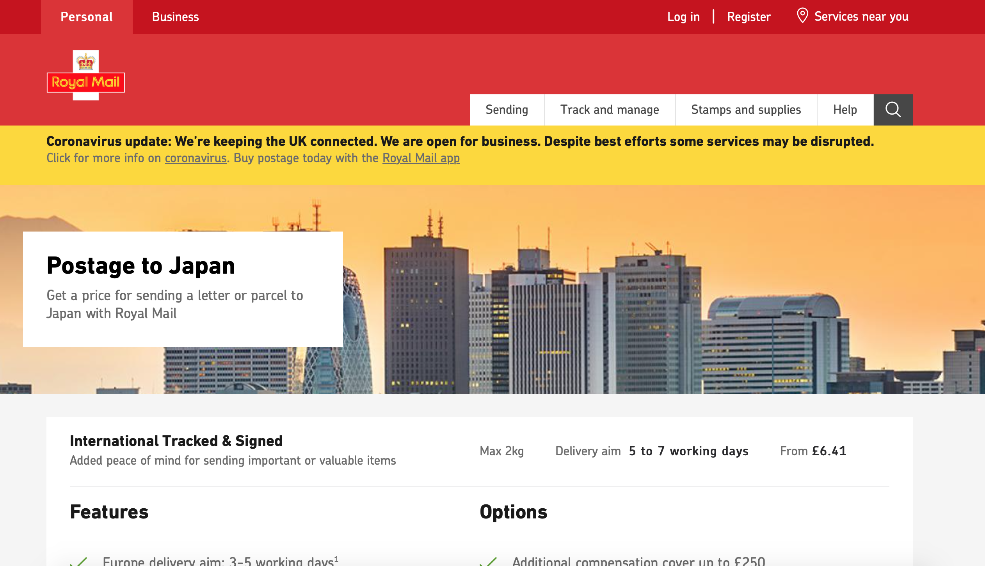Click International Tracked & Signed title

click(x=176, y=441)
